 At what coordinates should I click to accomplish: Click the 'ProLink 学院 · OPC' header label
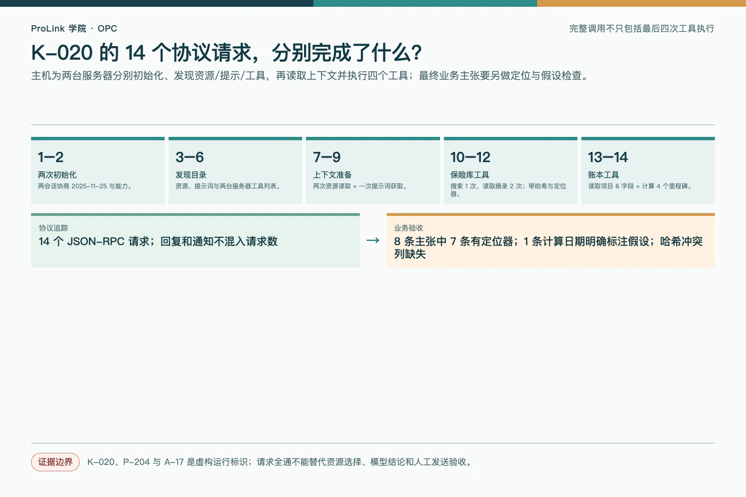[74, 29]
